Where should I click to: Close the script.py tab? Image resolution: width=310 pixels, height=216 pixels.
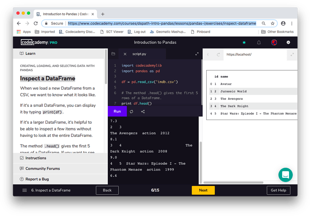(x=125, y=54)
